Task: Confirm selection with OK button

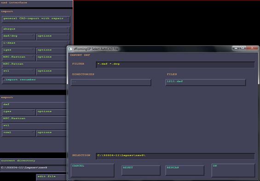Action: [233, 170]
